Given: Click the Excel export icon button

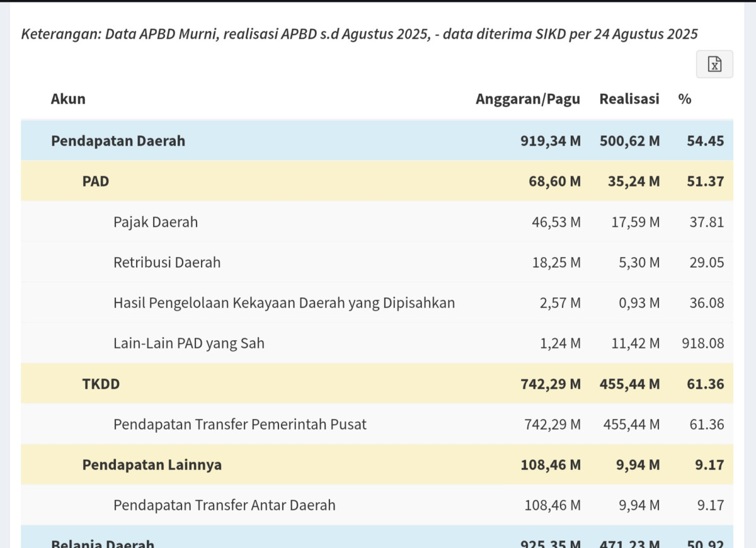Looking at the screenshot, I should (714, 64).
